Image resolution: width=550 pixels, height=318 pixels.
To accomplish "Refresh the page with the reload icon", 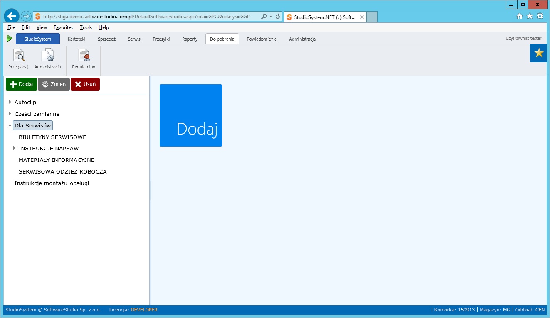I will [x=277, y=17].
